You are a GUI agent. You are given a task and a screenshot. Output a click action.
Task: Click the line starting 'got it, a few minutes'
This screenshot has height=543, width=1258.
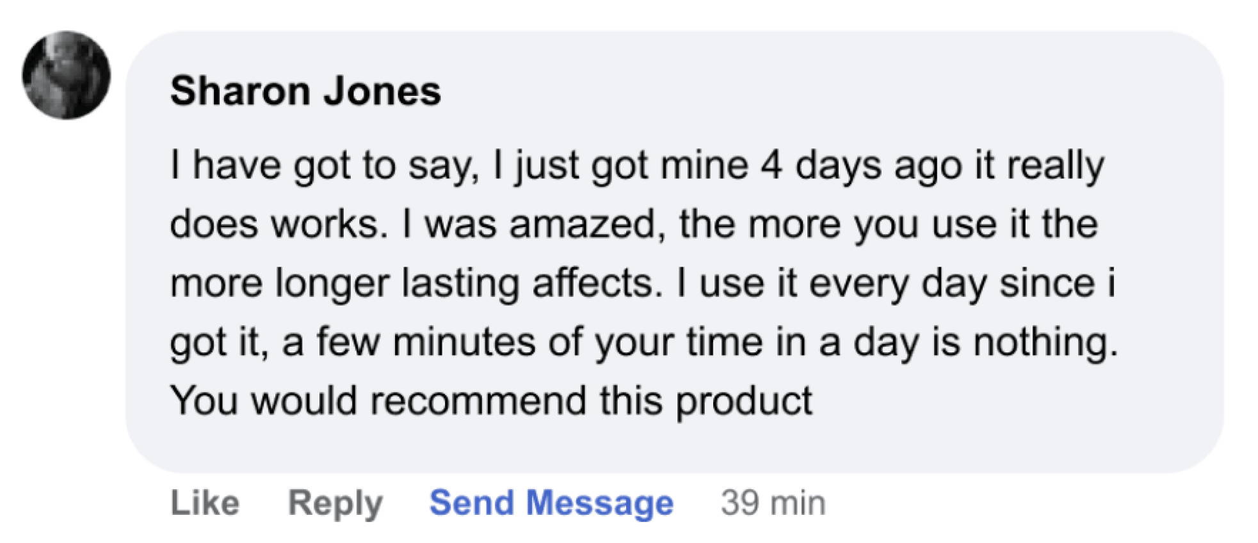click(644, 343)
